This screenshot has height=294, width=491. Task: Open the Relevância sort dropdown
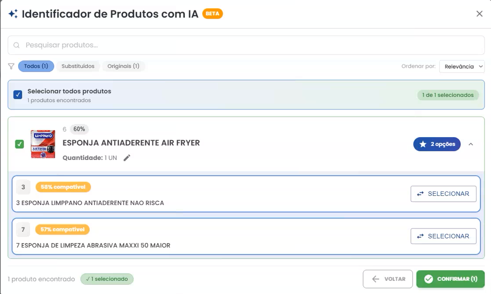(462, 66)
